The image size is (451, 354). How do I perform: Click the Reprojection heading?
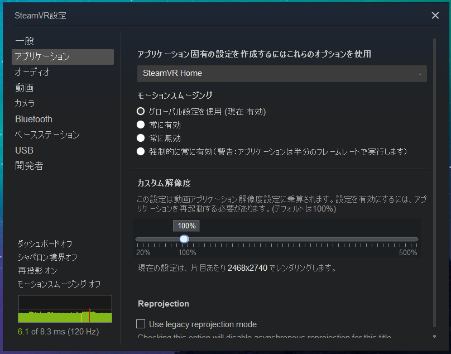[164, 304]
